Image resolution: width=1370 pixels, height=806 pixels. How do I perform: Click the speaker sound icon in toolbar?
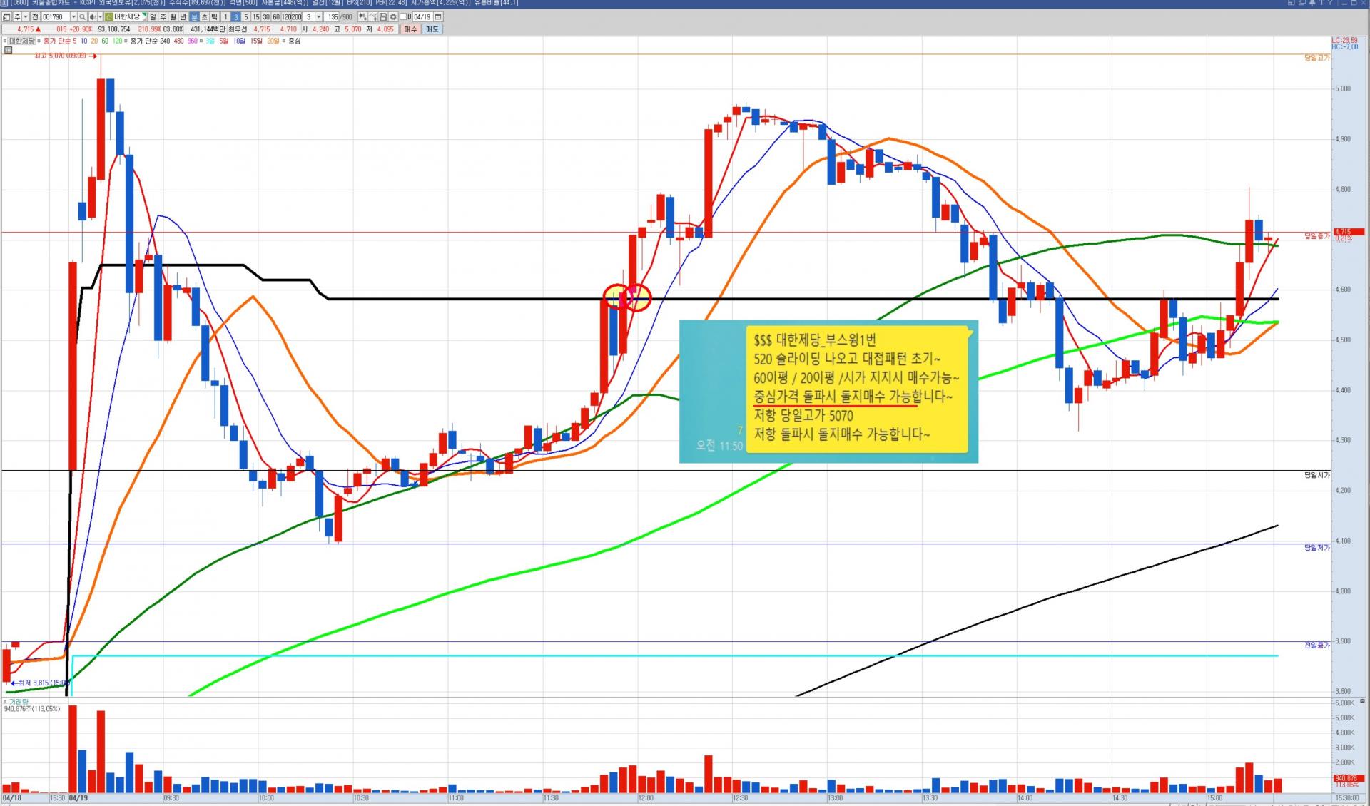click(x=92, y=16)
